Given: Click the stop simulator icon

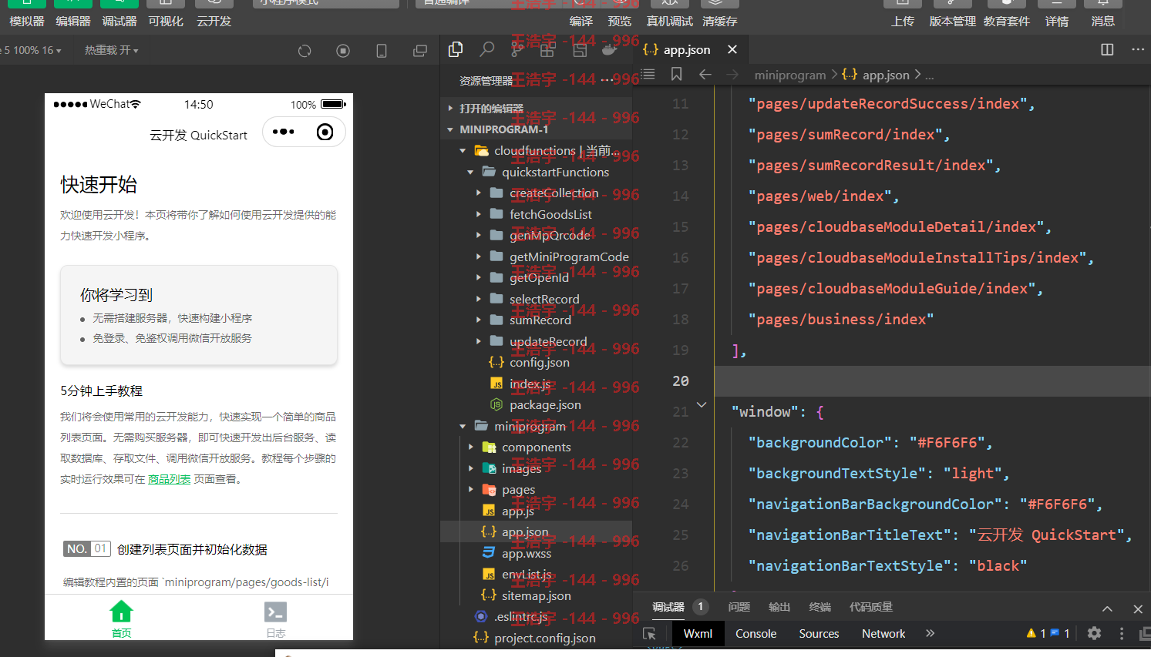Looking at the screenshot, I should click(343, 51).
